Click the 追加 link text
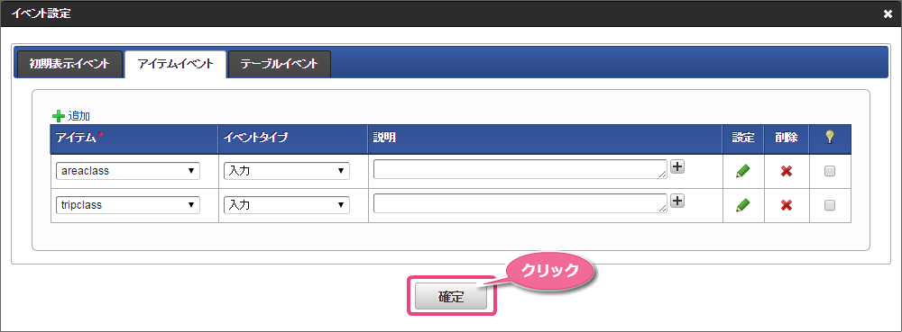The image size is (902, 332). click(x=78, y=116)
